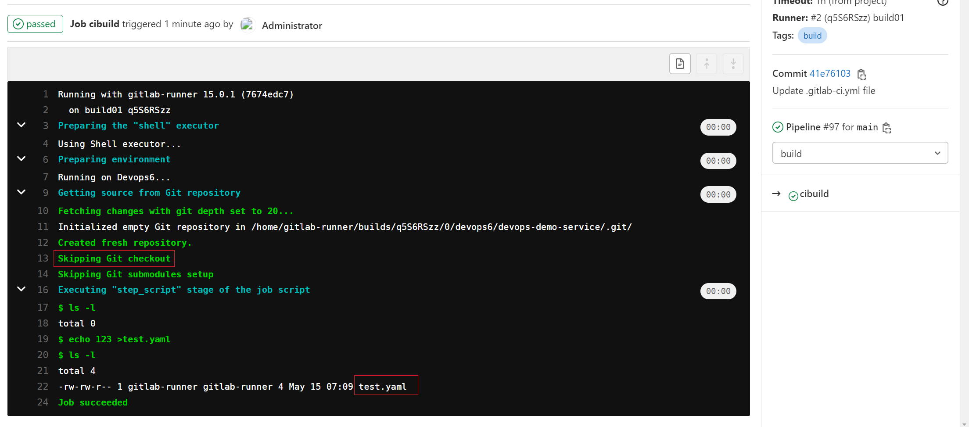Screen dimensions: 969x427
Task: Click 'Initialized empty Git repository' log line
Action: tap(345, 227)
